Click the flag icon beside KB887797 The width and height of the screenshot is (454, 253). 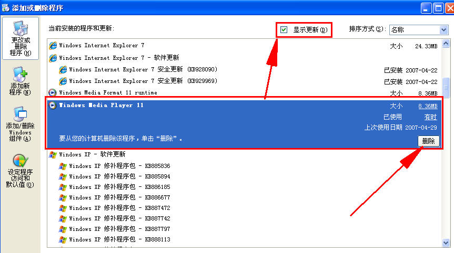63,229
